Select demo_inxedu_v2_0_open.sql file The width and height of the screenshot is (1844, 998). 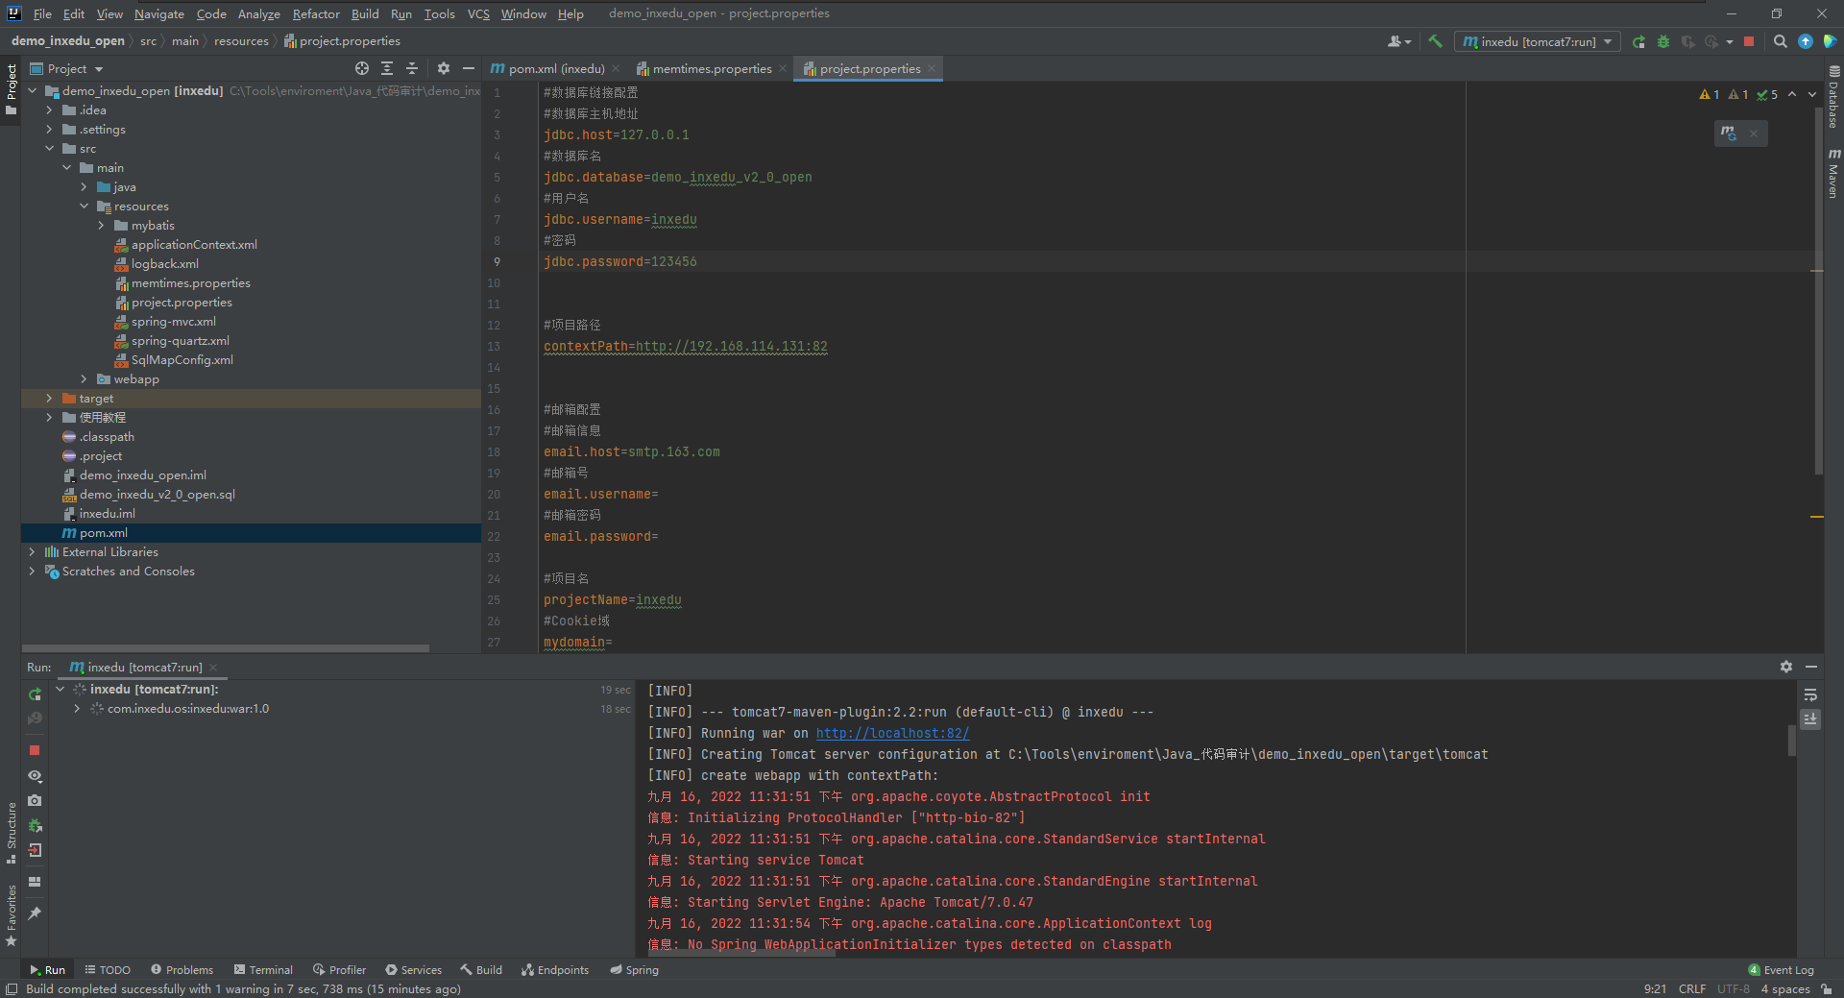coord(157,495)
